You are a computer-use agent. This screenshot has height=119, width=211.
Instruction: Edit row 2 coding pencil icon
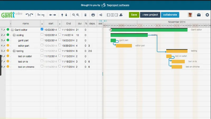tap(4, 35)
